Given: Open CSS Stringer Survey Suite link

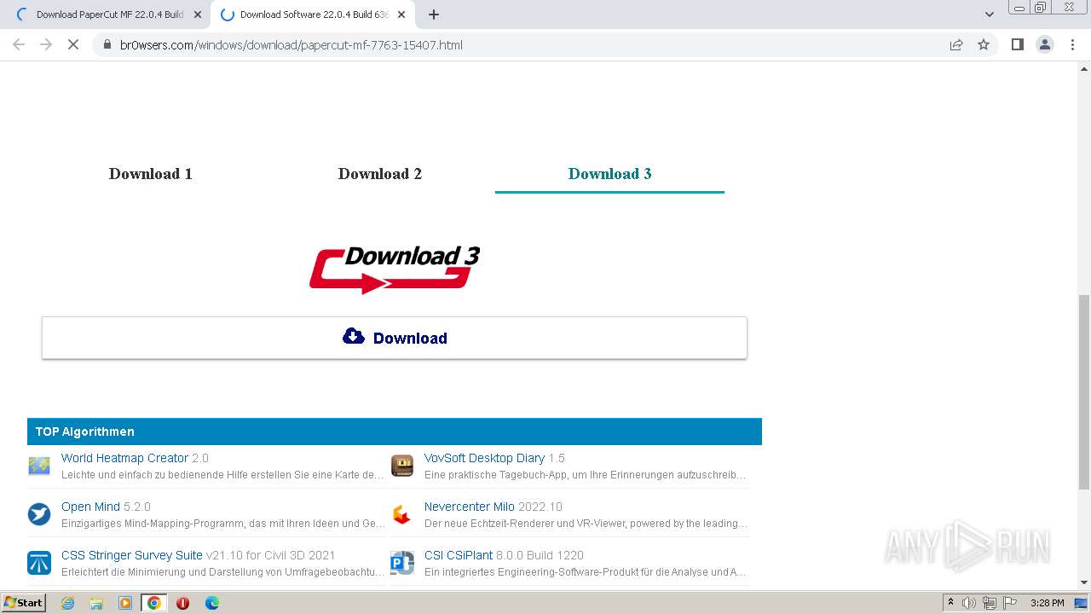Looking at the screenshot, I should coord(132,555).
